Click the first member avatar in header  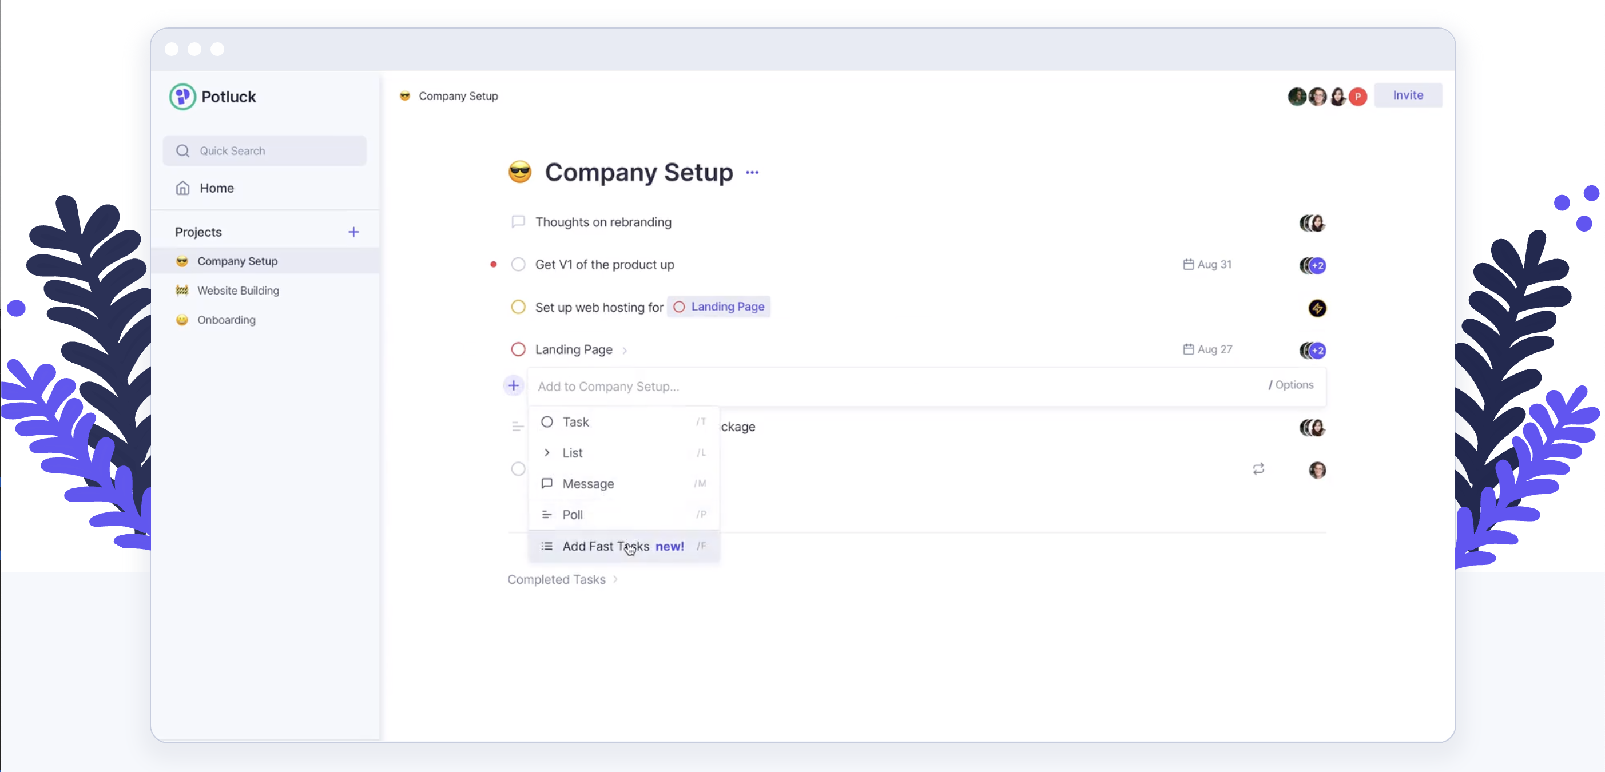(1297, 97)
